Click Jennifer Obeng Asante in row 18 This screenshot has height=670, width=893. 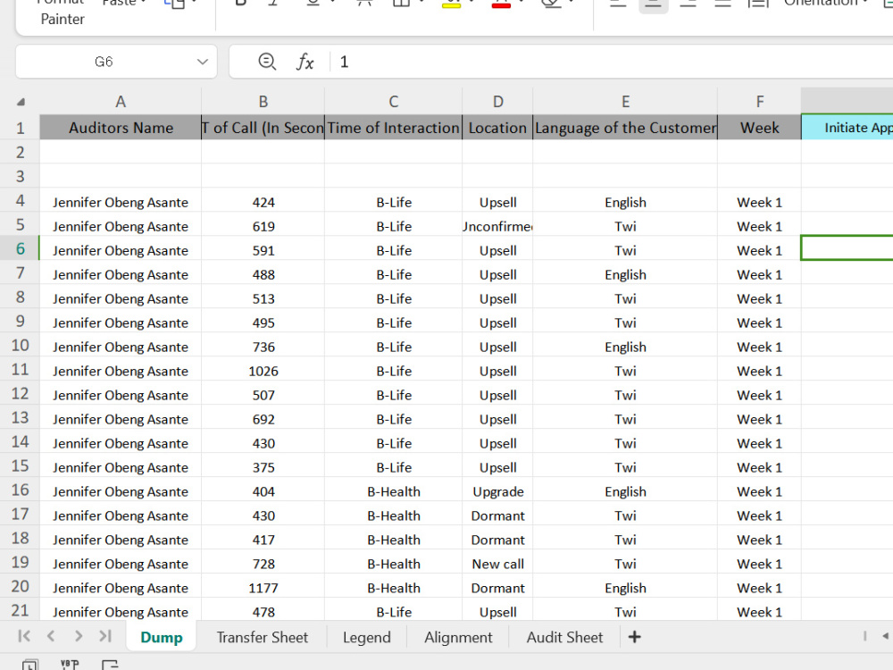121,540
